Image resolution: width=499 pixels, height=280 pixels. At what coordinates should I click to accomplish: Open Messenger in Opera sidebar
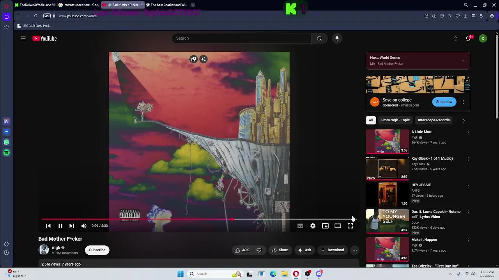(6, 132)
